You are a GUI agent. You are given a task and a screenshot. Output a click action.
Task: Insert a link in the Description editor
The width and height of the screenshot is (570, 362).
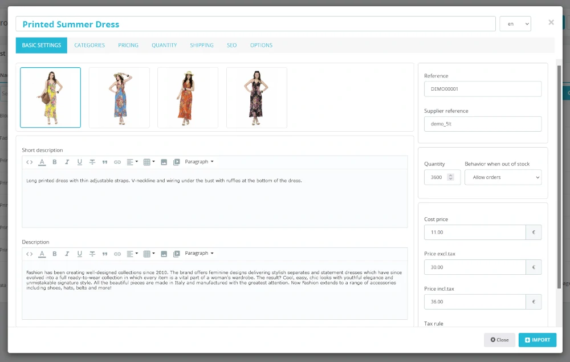pos(118,253)
